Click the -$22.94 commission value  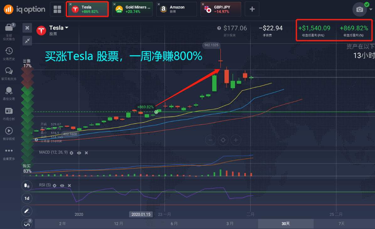pos(271,28)
